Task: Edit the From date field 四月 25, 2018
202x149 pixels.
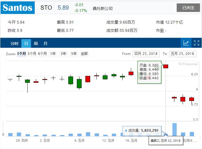Action: [x=146, y=54]
